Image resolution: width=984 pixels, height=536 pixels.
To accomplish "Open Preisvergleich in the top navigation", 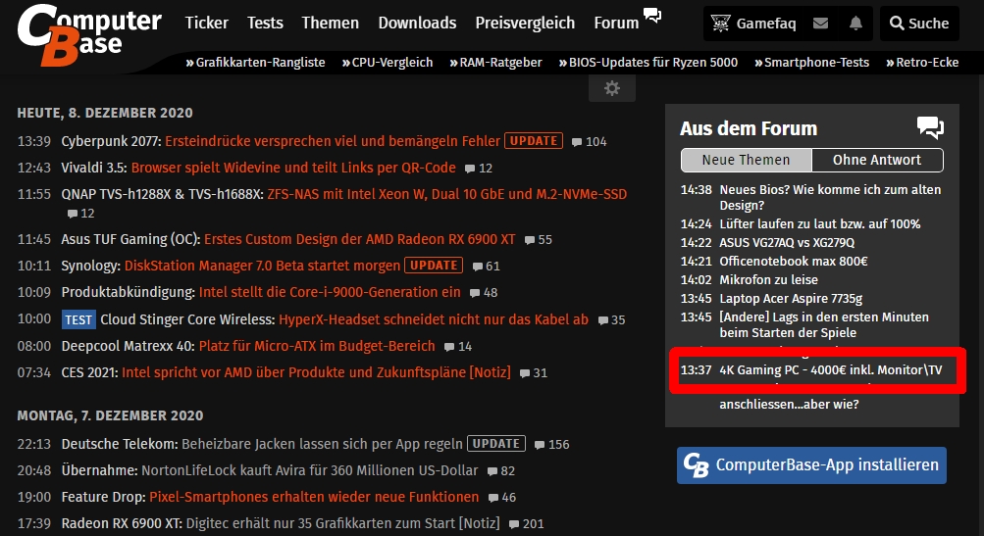I will tap(525, 24).
